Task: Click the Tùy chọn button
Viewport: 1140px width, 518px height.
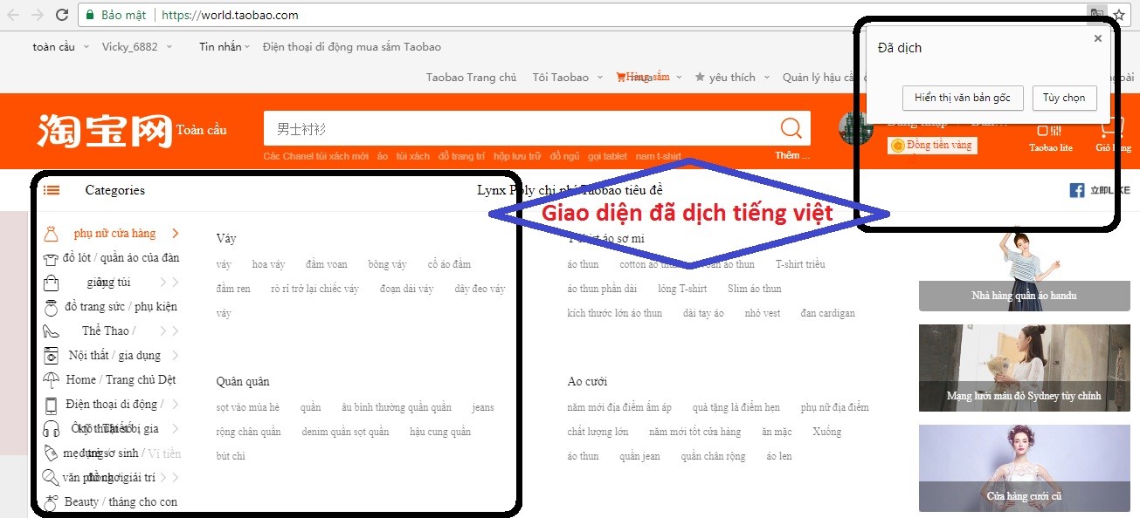Action: [1064, 98]
